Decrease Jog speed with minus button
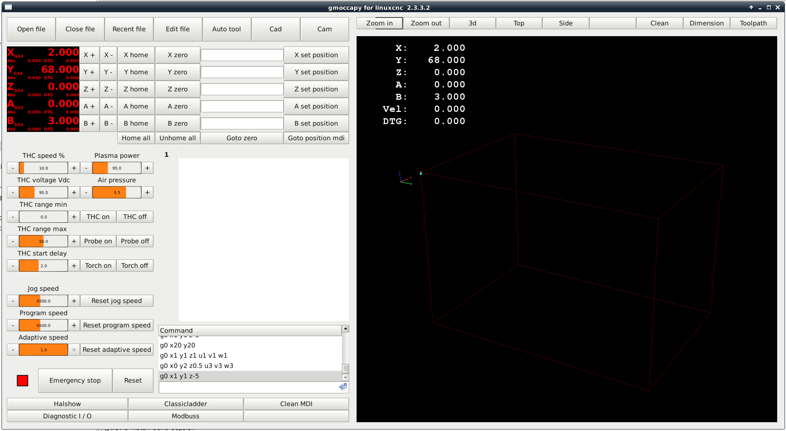Viewport: 786px width, 431px height. (x=13, y=301)
